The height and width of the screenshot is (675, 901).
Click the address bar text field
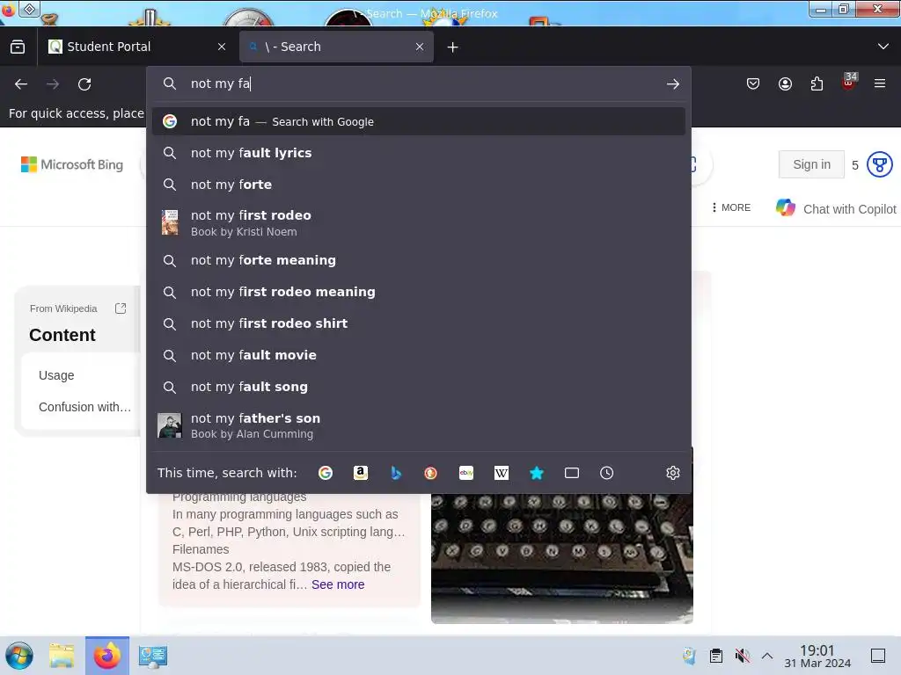click(420, 83)
